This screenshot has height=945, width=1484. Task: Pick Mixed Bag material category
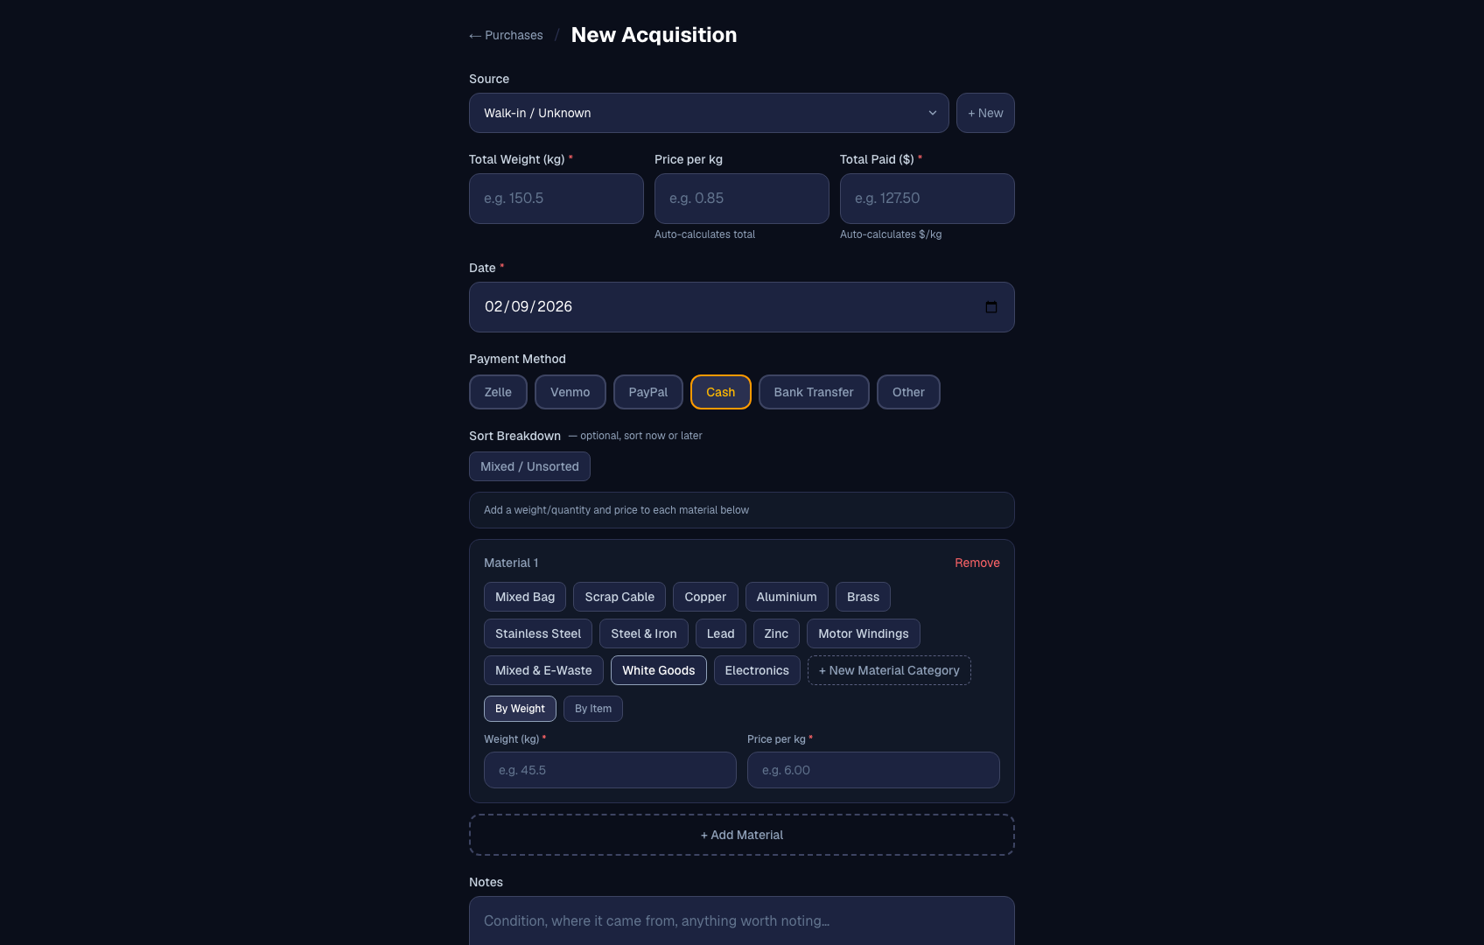[x=525, y=597]
